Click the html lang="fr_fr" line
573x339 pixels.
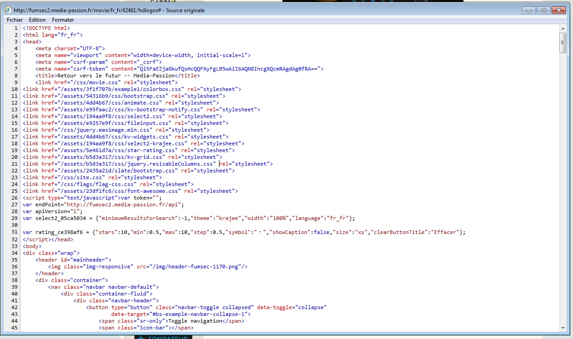[x=53, y=35]
